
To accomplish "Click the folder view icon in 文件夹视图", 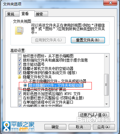I will point(19,30).
